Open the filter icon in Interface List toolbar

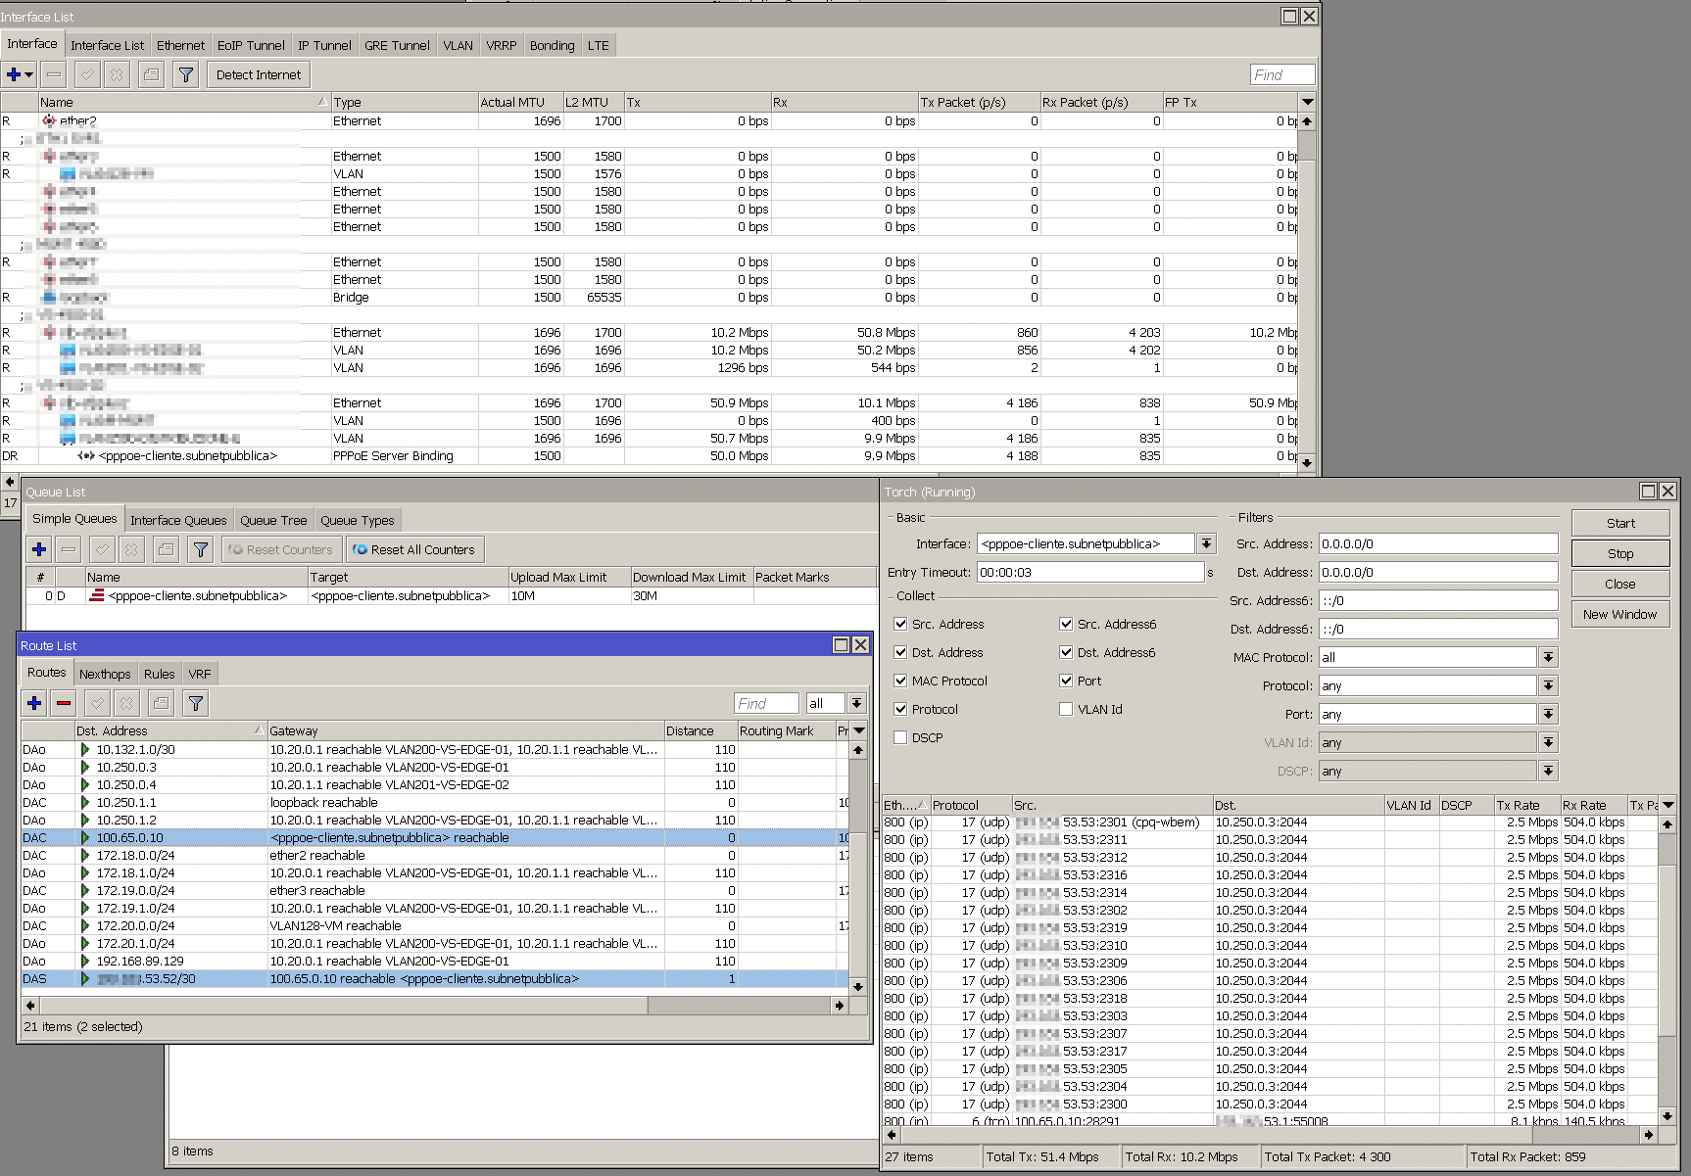click(x=185, y=74)
